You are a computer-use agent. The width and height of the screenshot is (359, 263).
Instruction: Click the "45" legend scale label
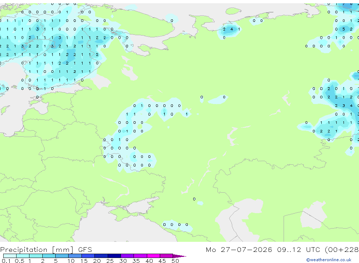coord(162,261)
